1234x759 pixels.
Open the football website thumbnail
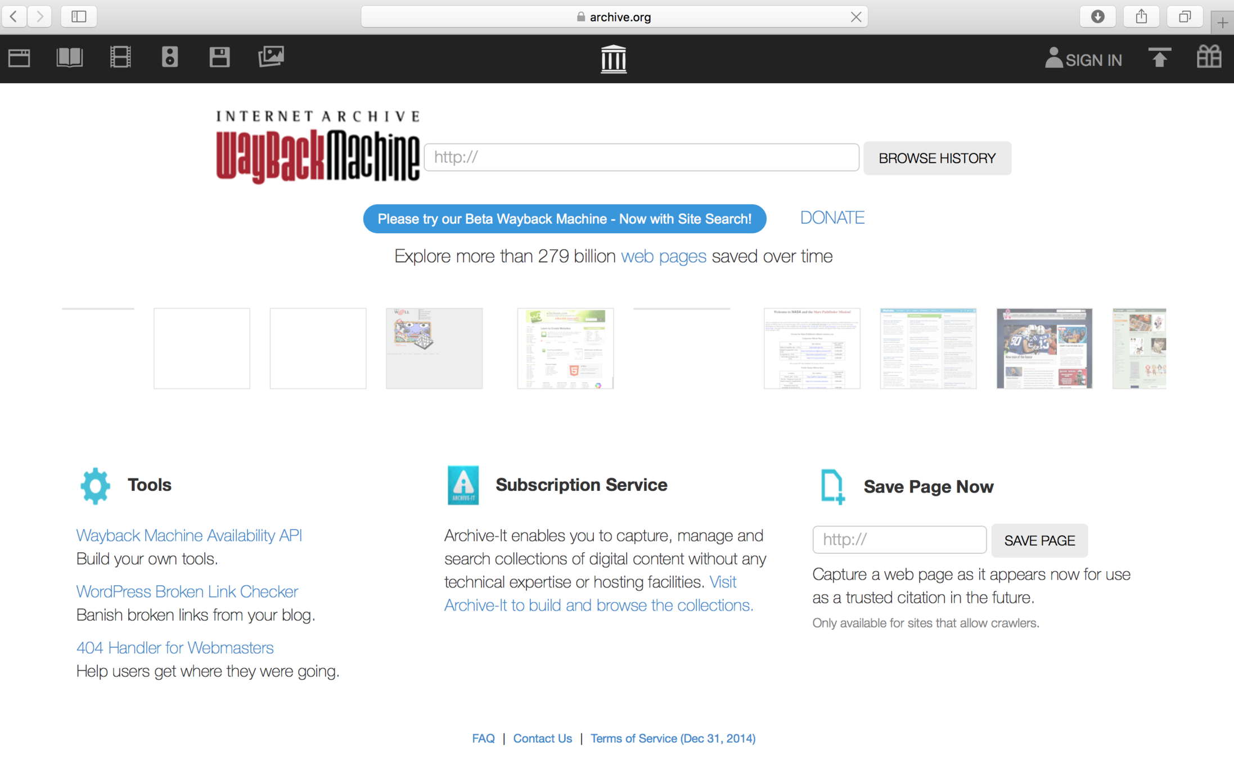tap(1044, 348)
